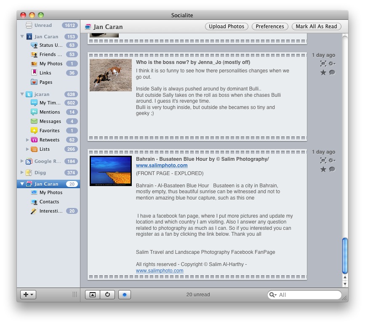Star the Bahrain Busateen Blue Hour post
The image size is (365, 325).
coord(323,169)
